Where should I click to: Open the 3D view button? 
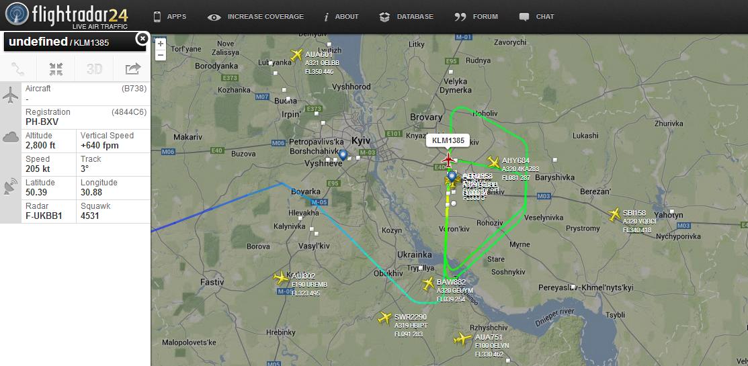94,69
